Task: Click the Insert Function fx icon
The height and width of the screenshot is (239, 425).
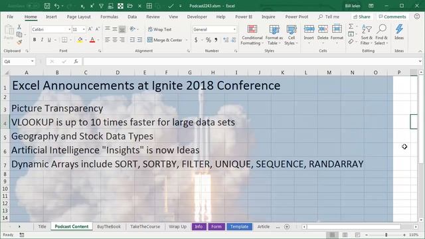Action: tap(76, 62)
